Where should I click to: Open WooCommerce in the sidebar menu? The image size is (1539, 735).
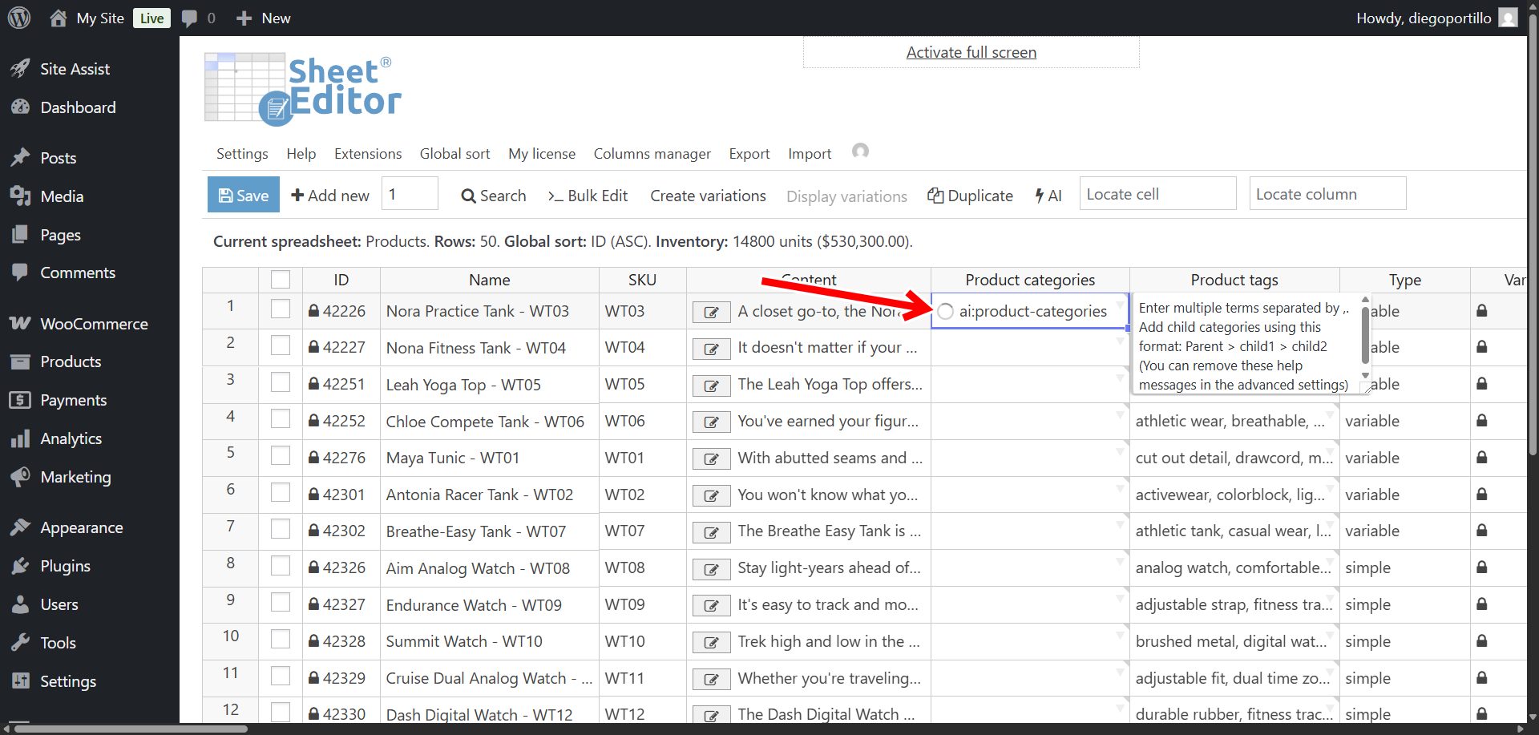click(x=94, y=324)
